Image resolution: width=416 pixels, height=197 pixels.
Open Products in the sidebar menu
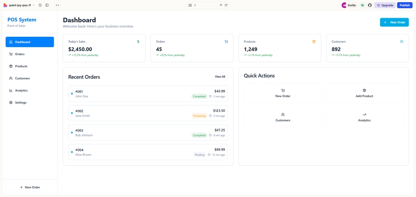[x=21, y=66]
